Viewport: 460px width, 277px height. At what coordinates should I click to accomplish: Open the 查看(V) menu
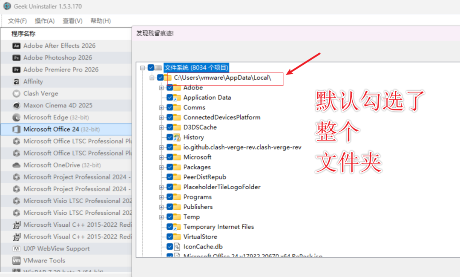(72, 21)
